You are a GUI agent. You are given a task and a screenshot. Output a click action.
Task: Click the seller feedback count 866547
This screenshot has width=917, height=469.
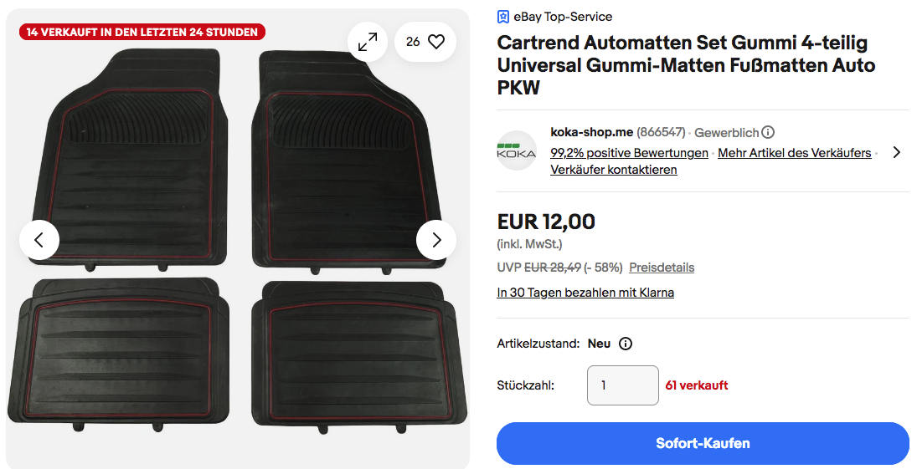pyautogui.click(x=661, y=132)
